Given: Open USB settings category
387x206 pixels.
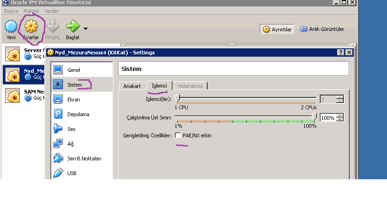Looking at the screenshot, I should [x=82, y=173].
